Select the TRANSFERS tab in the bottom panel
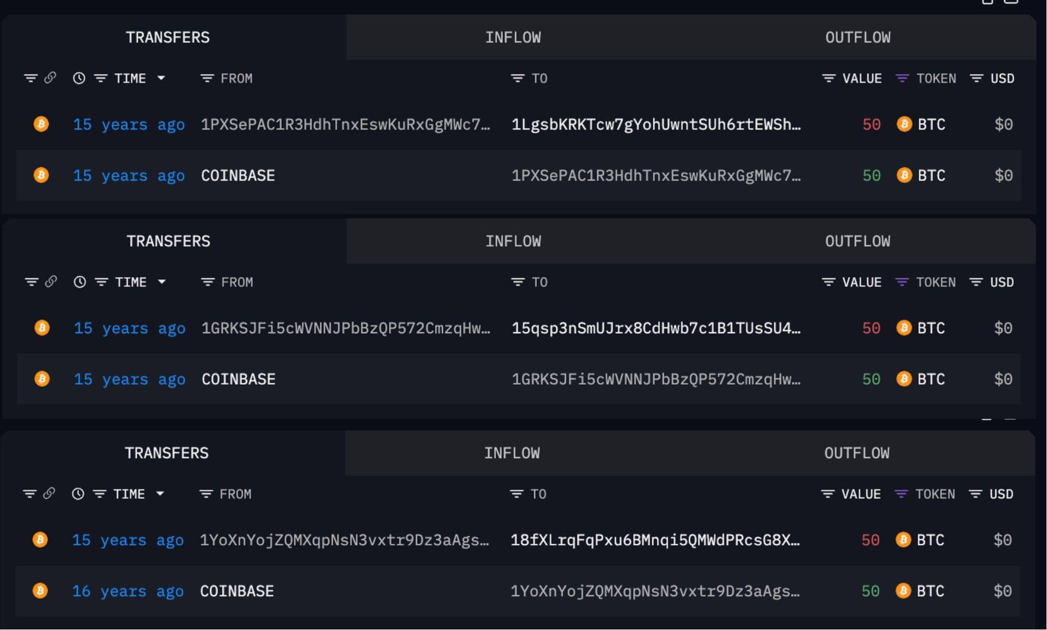The image size is (1047, 630). pos(167,453)
